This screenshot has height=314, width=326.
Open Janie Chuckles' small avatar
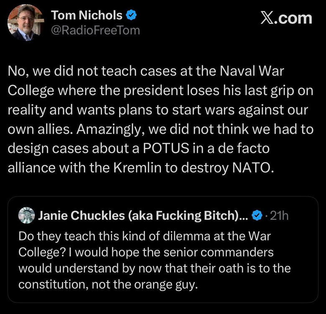[x=26, y=216]
